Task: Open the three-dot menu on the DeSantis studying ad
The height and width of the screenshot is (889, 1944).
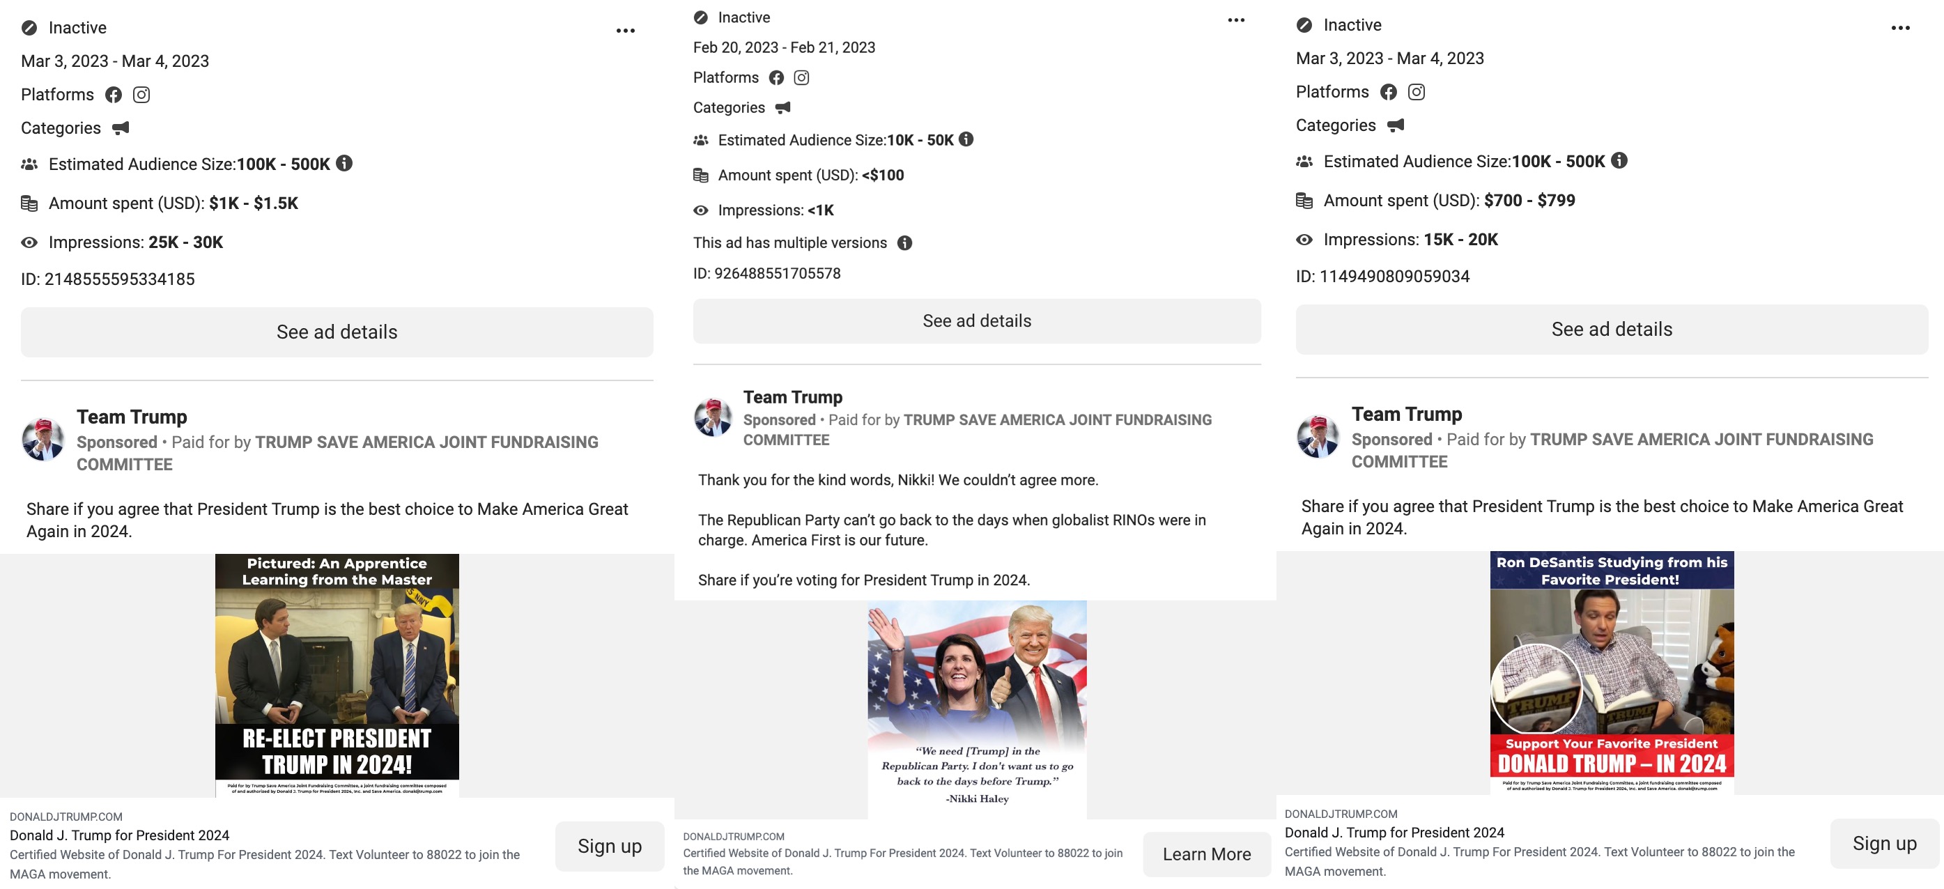Action: click(1900, 28)
